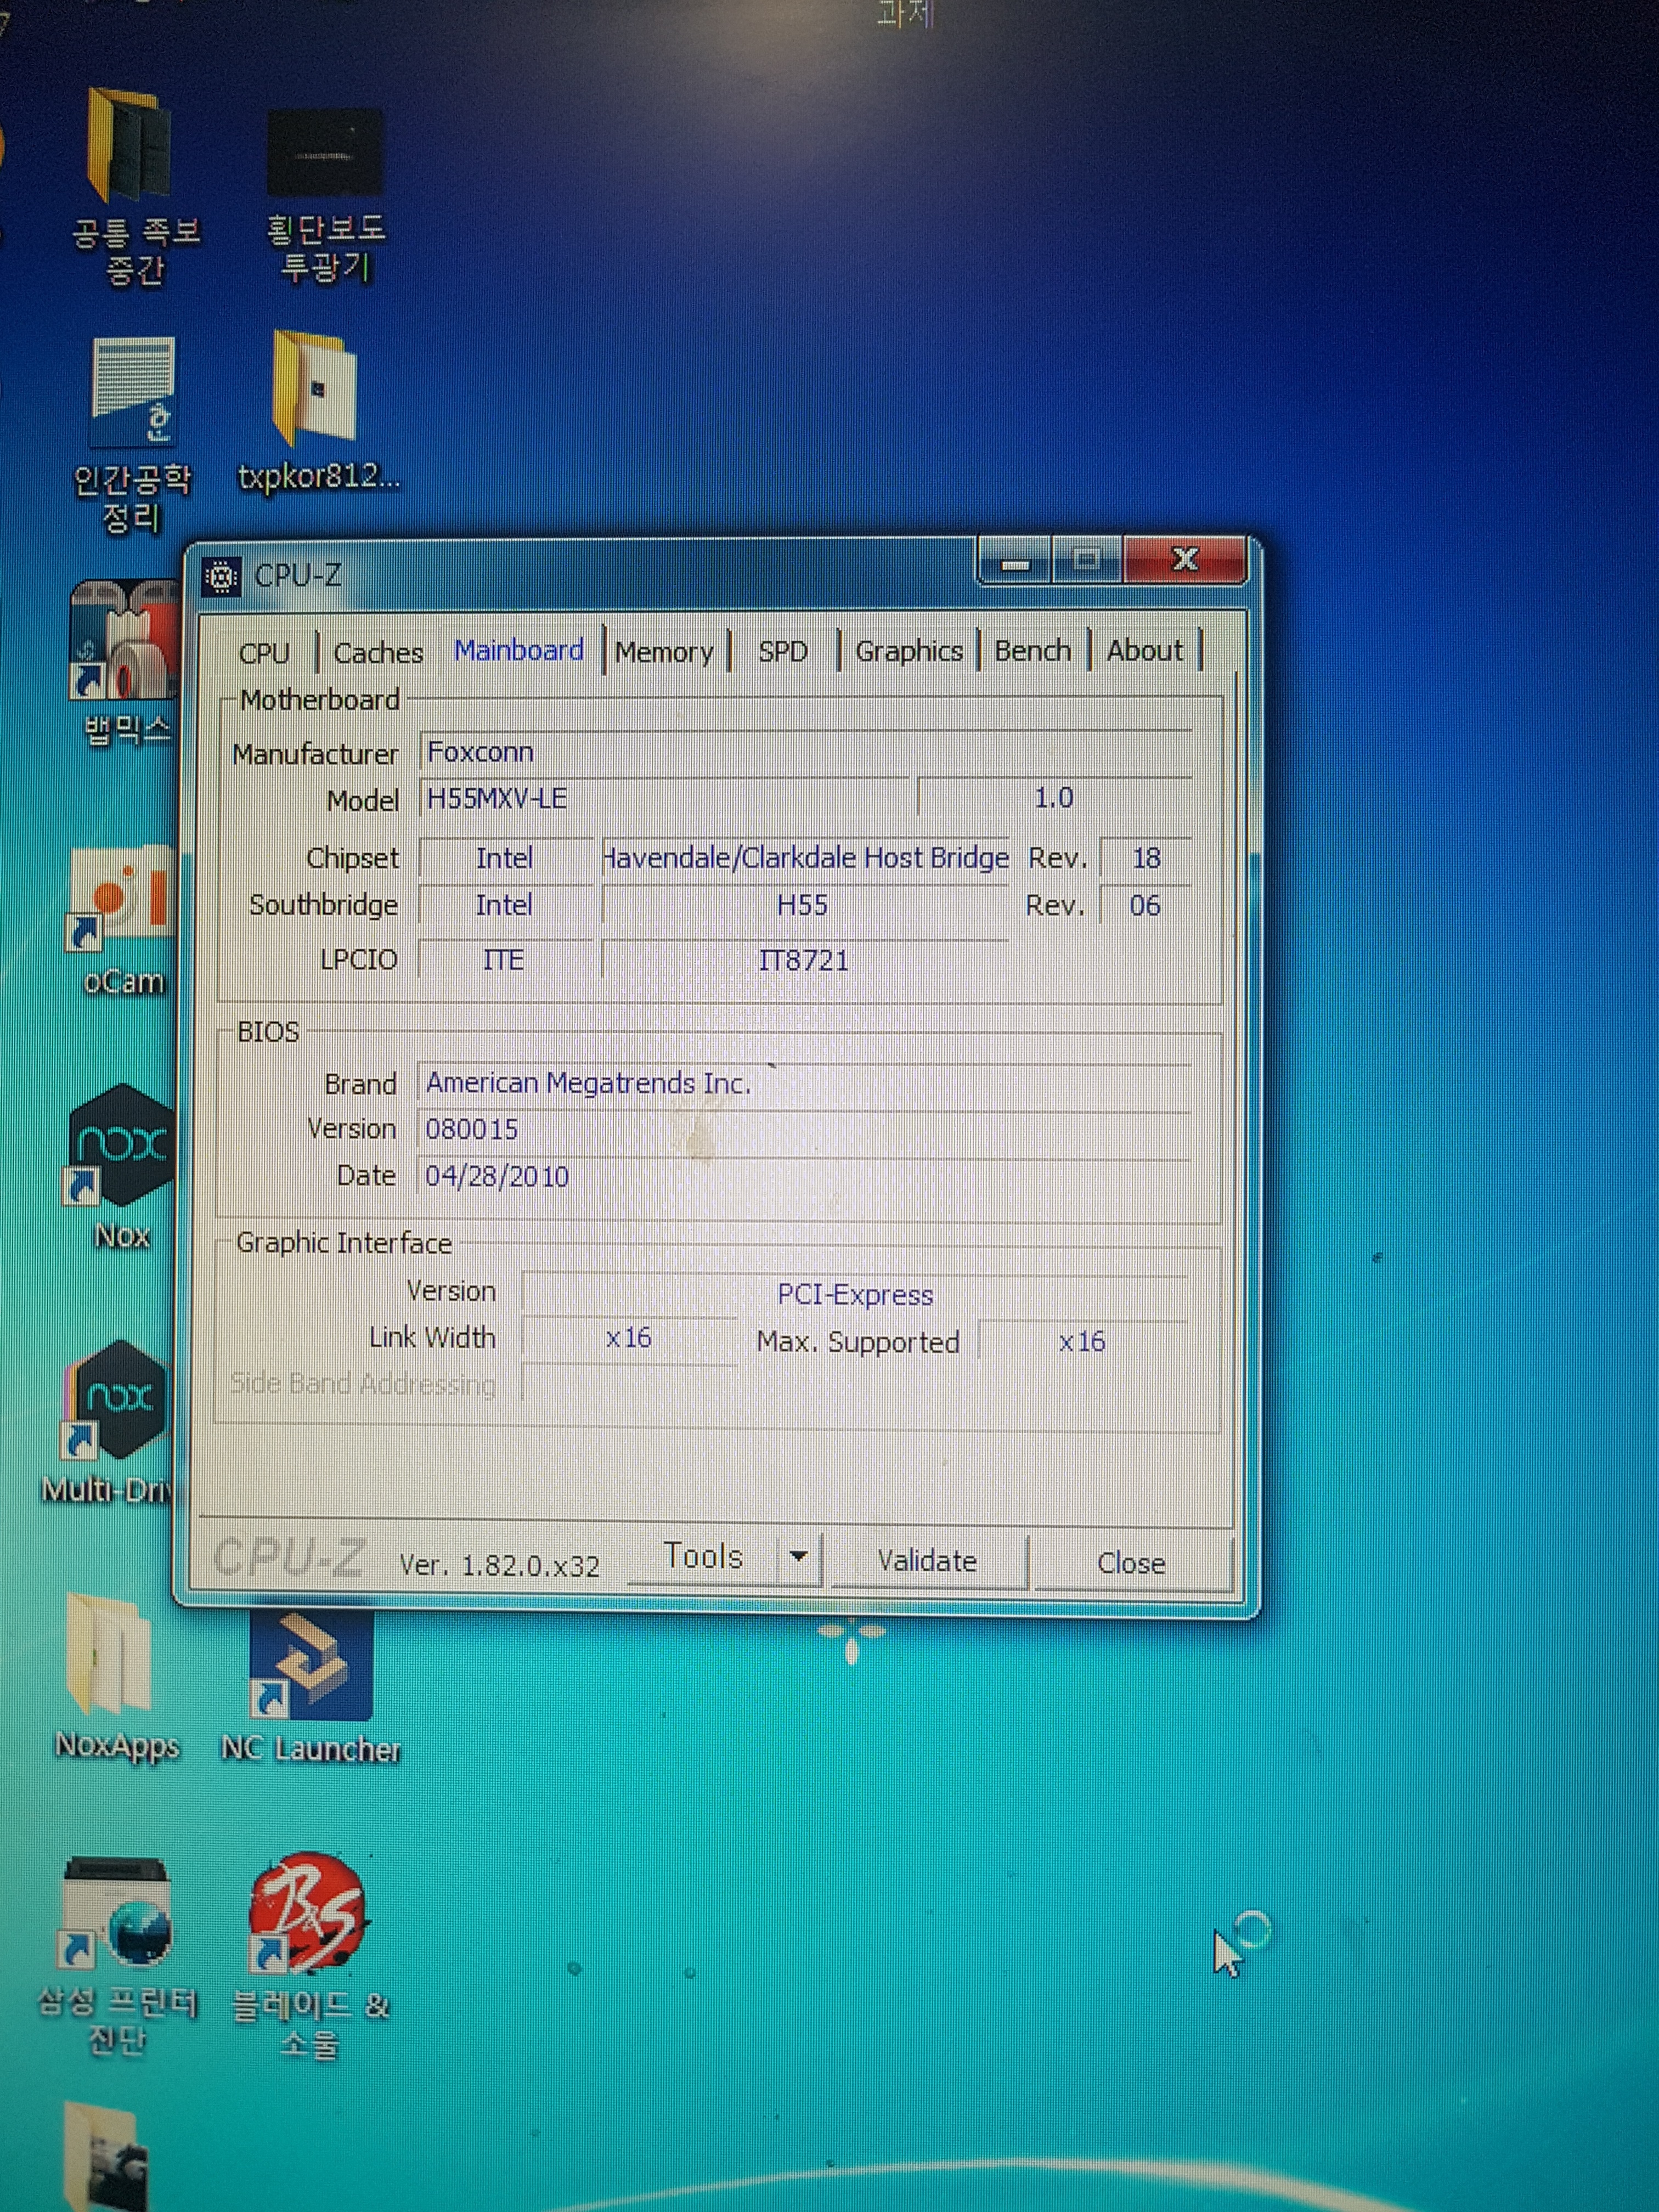1659x2212 pixels.
Task: Click the Ver. 1.82.0.x32 version text
Action: pos(499,1566)
